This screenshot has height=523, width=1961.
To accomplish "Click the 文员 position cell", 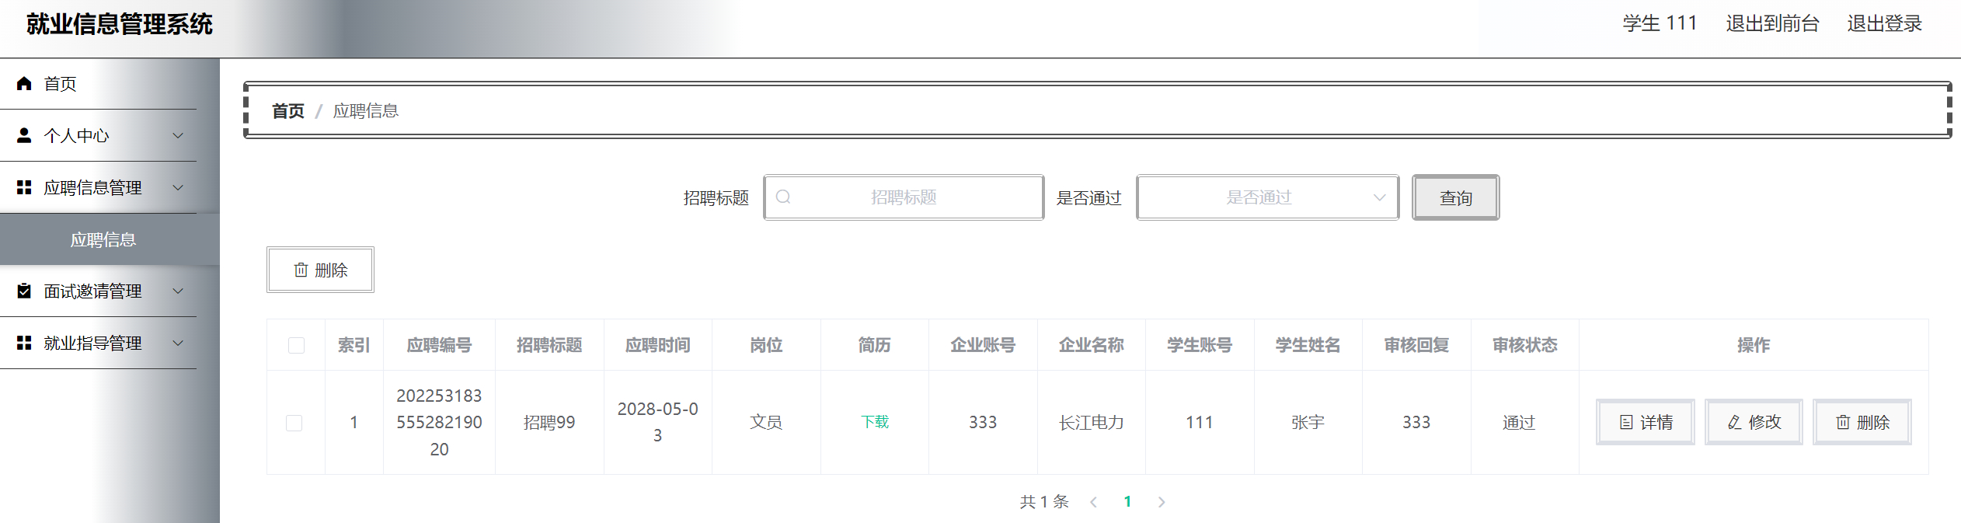I will tap(765, 422).
